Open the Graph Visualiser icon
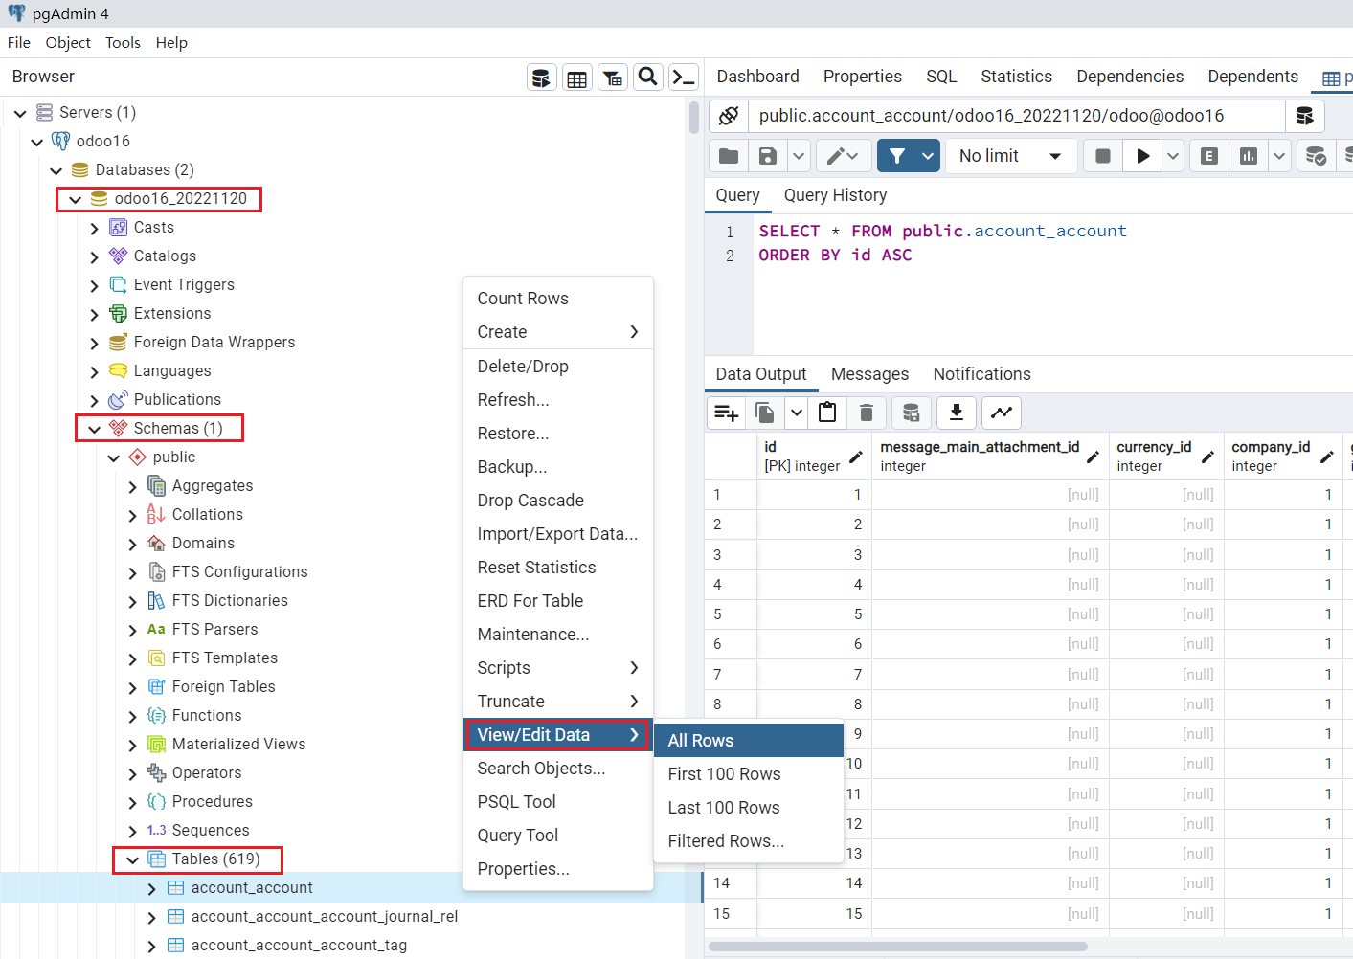Image resolution: width=1353 pixels, height=959 pixels. click(x=1002, y=413)
